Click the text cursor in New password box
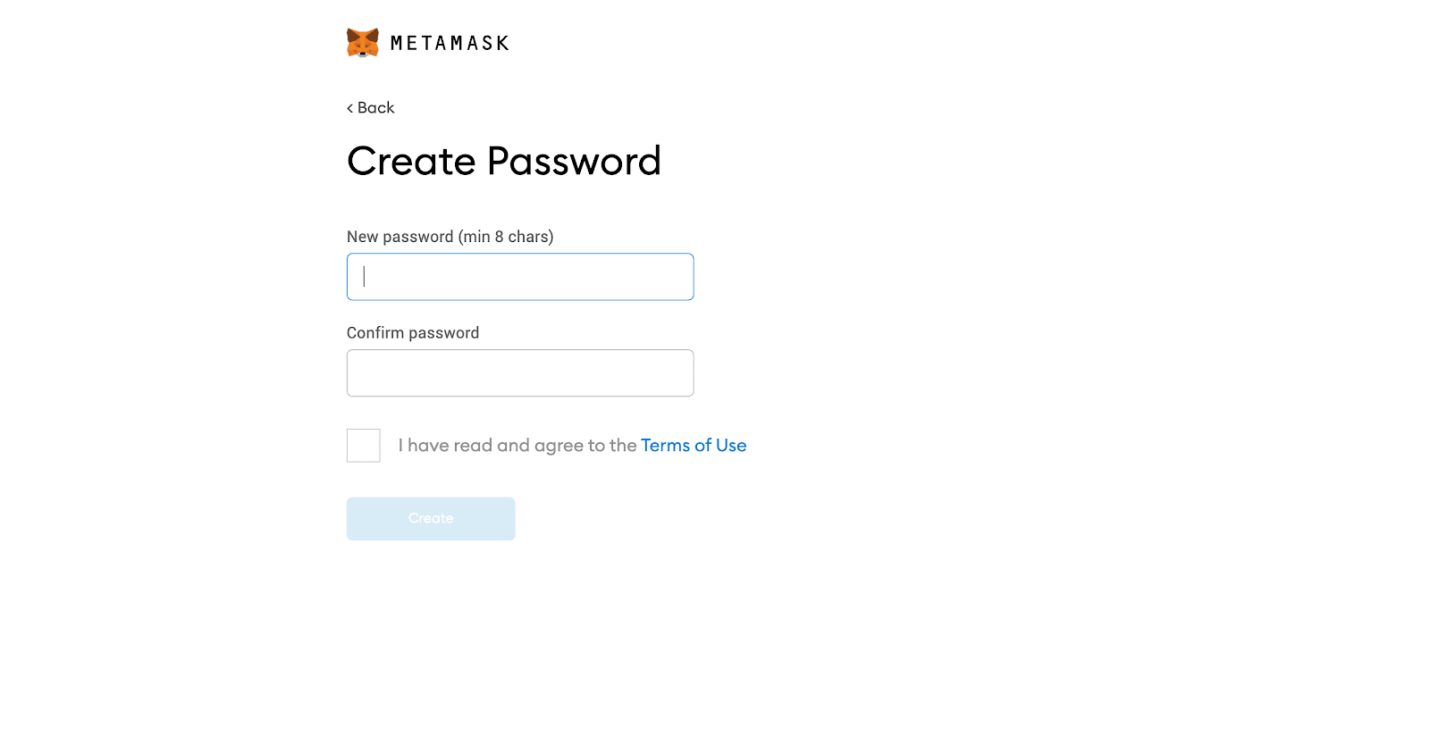The height and width of the screenshot is (753, 1430). click(365, 277)
